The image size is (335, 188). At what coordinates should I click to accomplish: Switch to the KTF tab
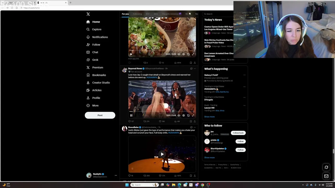coord(148,14)
